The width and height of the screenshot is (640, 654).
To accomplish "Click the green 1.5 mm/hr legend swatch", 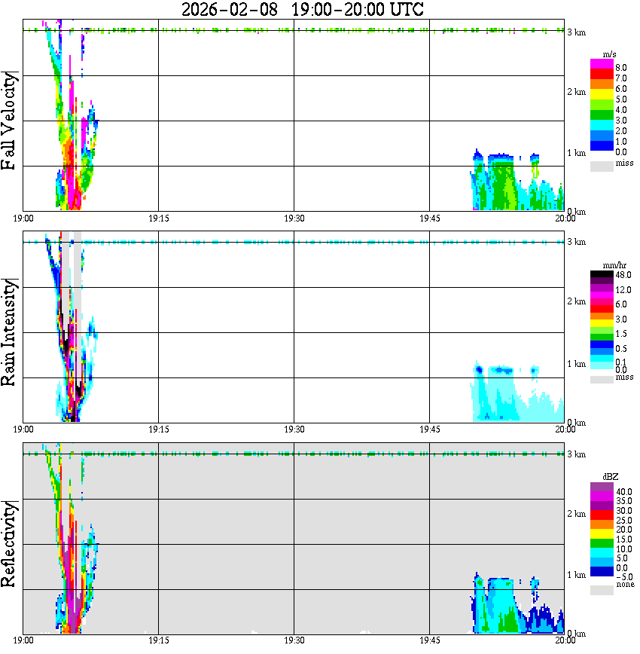I will click(602, 337).
